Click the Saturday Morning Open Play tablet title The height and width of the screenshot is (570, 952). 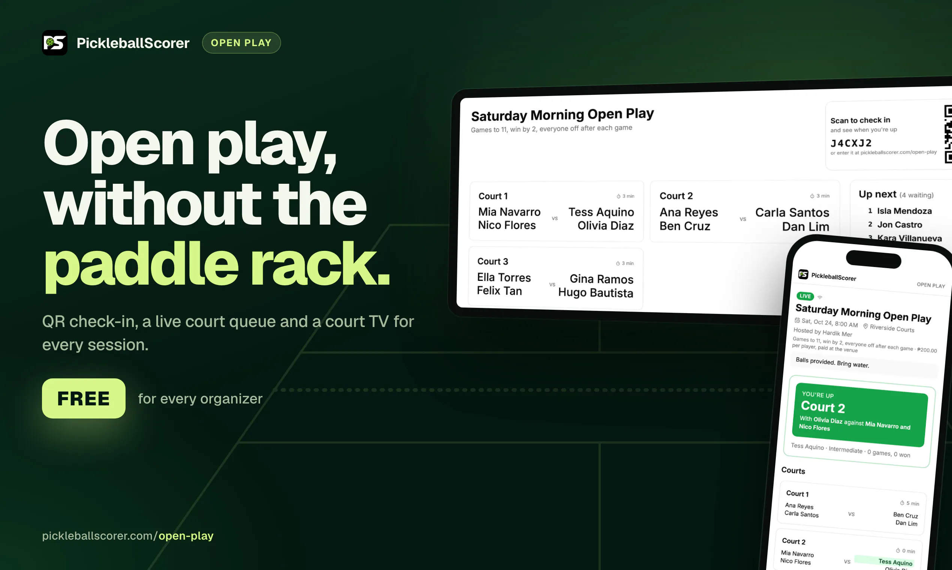tap(562, 114)
